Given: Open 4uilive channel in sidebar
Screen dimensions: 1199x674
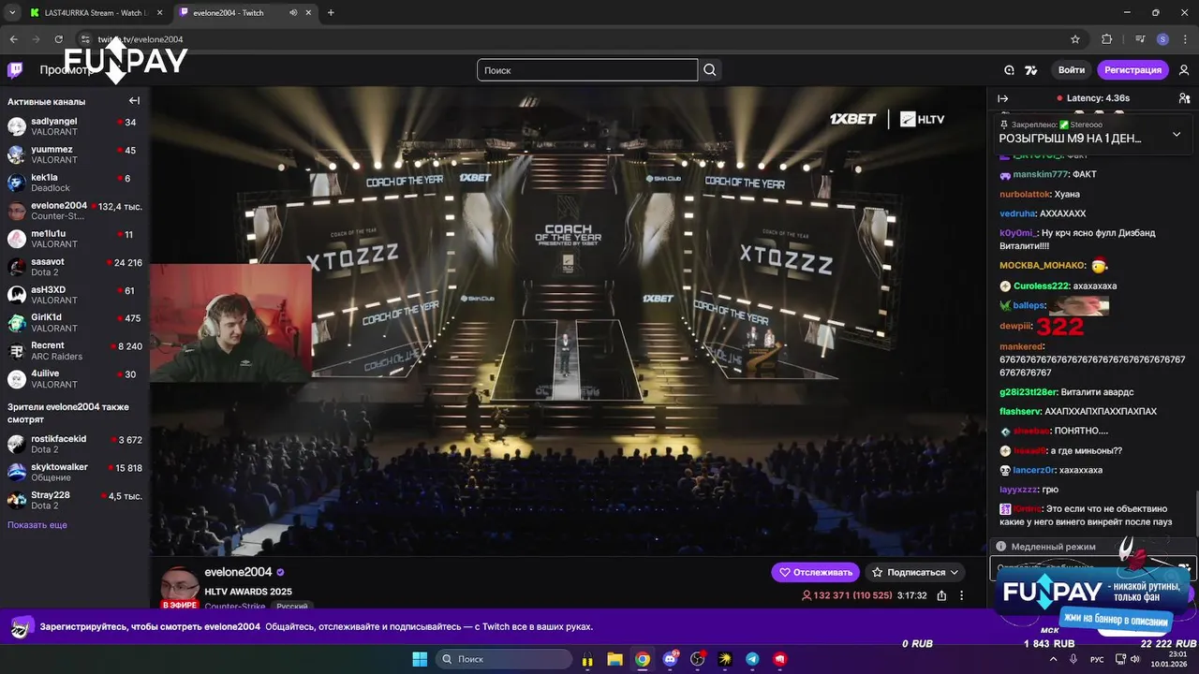Looking at the screenshot, I should 74,379.
